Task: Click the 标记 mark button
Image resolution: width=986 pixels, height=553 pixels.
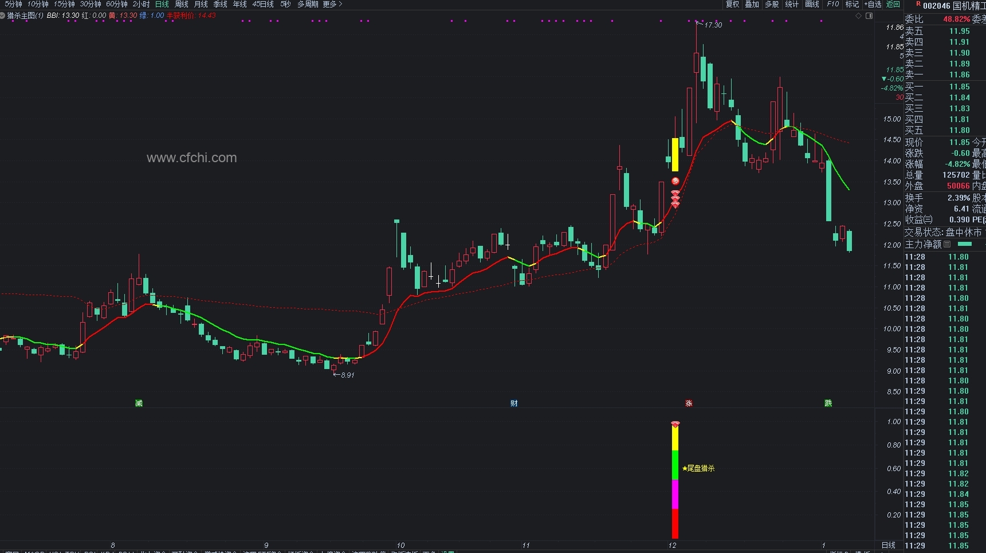Action: [x=852, y=4]
